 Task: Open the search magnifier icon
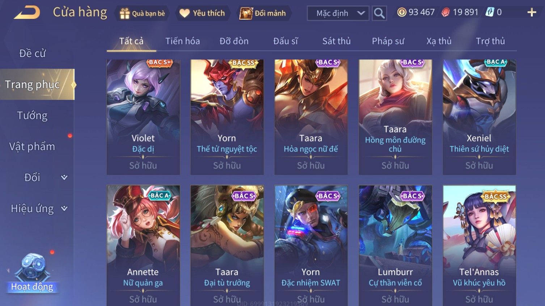pos(379,13)
